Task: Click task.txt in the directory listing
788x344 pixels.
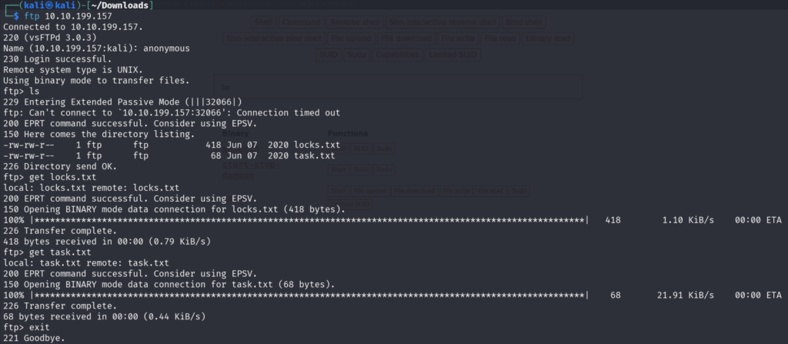Action: [313, 155]
